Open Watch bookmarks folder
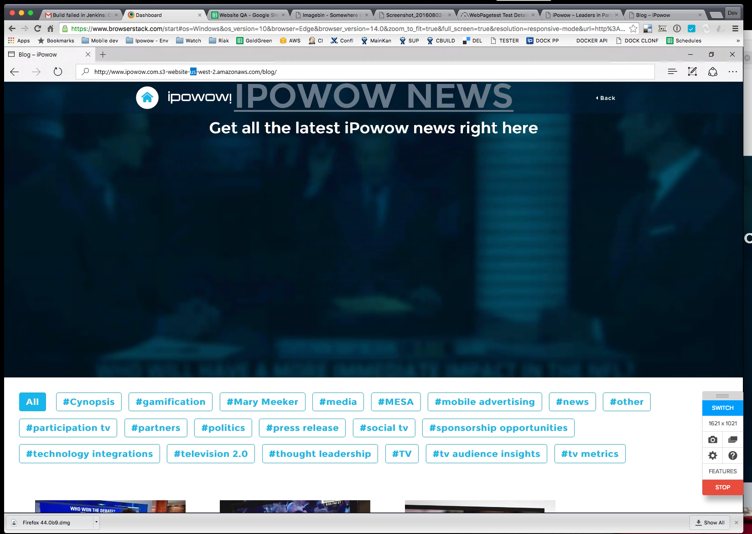Screen dimensions: 752x534 tap(188, 41)
